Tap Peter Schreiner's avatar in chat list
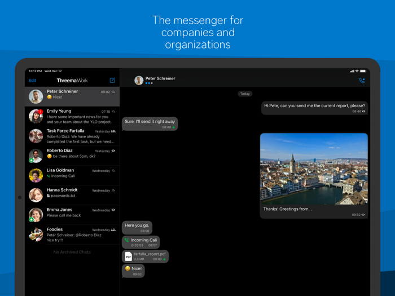The height and width of the screenshot is (296, 395). pos(36,96)
